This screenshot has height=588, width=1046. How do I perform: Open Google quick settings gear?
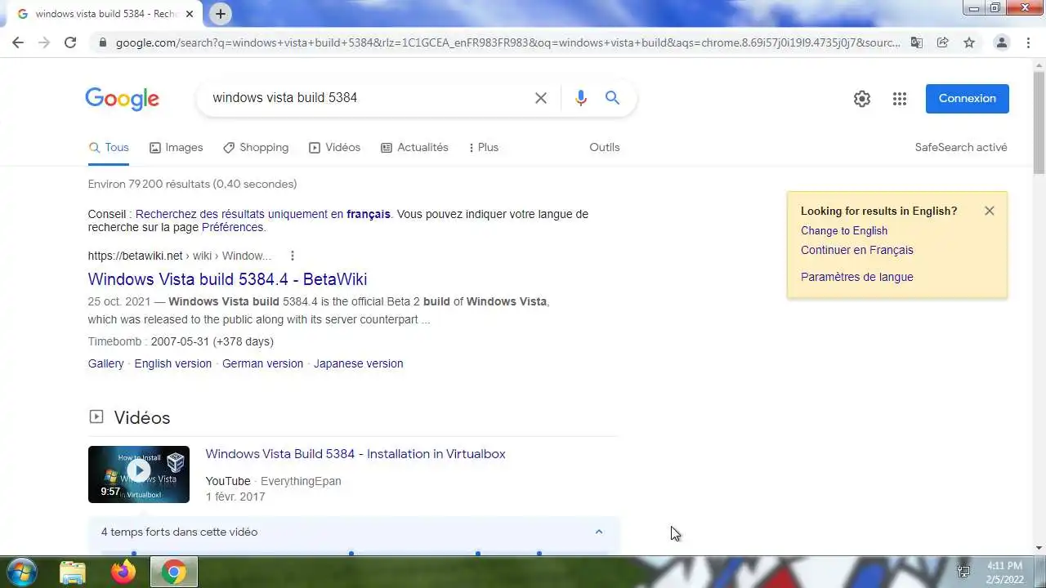862,99
